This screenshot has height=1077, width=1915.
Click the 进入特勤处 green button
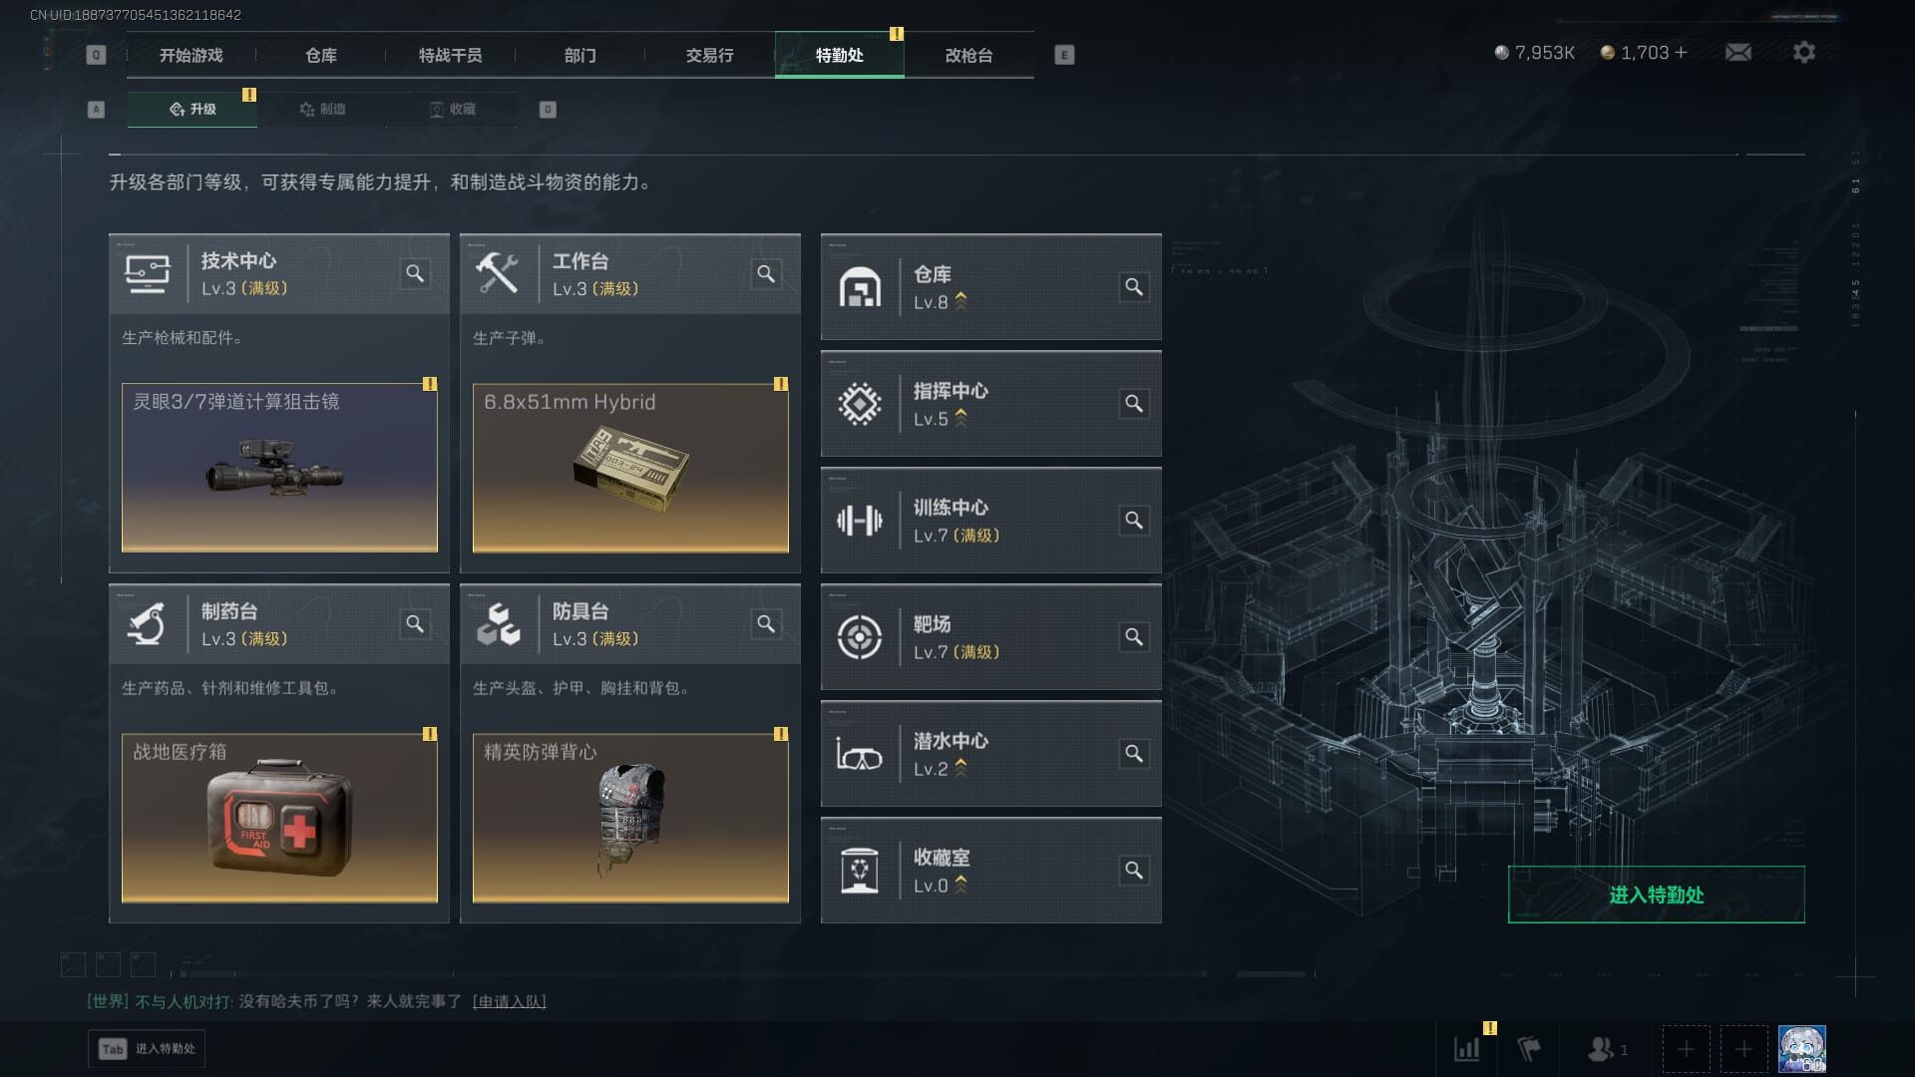pyautogui.click(x=1657, y=895)
